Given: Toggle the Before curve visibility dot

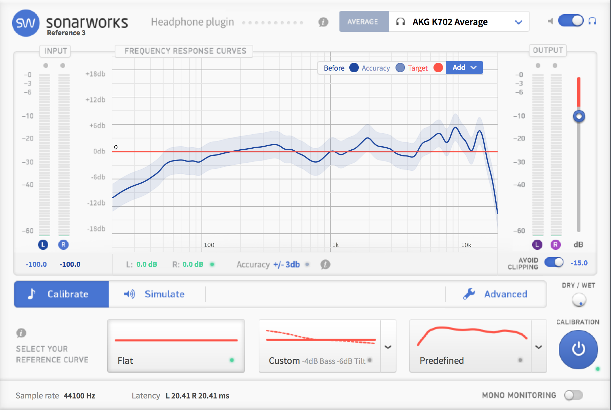Looking at the screenshot, I should coord(354,68).
